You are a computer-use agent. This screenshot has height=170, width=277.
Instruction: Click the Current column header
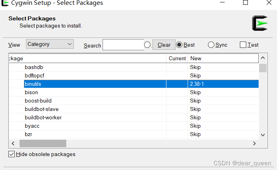click(x=177, y=59)
